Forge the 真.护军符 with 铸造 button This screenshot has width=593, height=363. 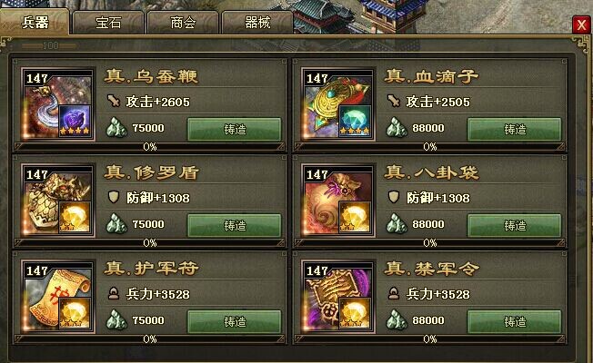coord(235,322)
